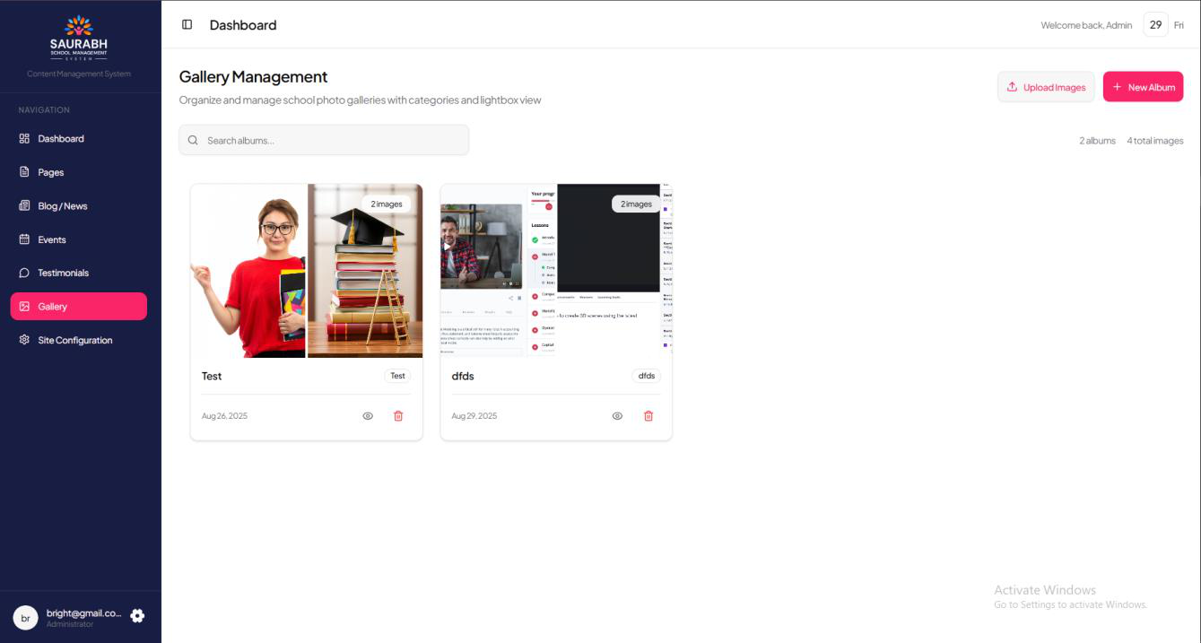Open Site Configuration settings page
Viewport: 1201px width, 643px height.
(75, 340)
